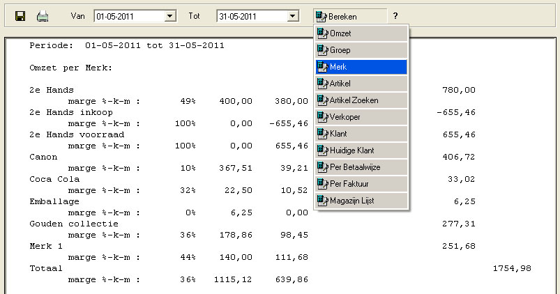Select Omzet from the report menu

click(361, 34)
